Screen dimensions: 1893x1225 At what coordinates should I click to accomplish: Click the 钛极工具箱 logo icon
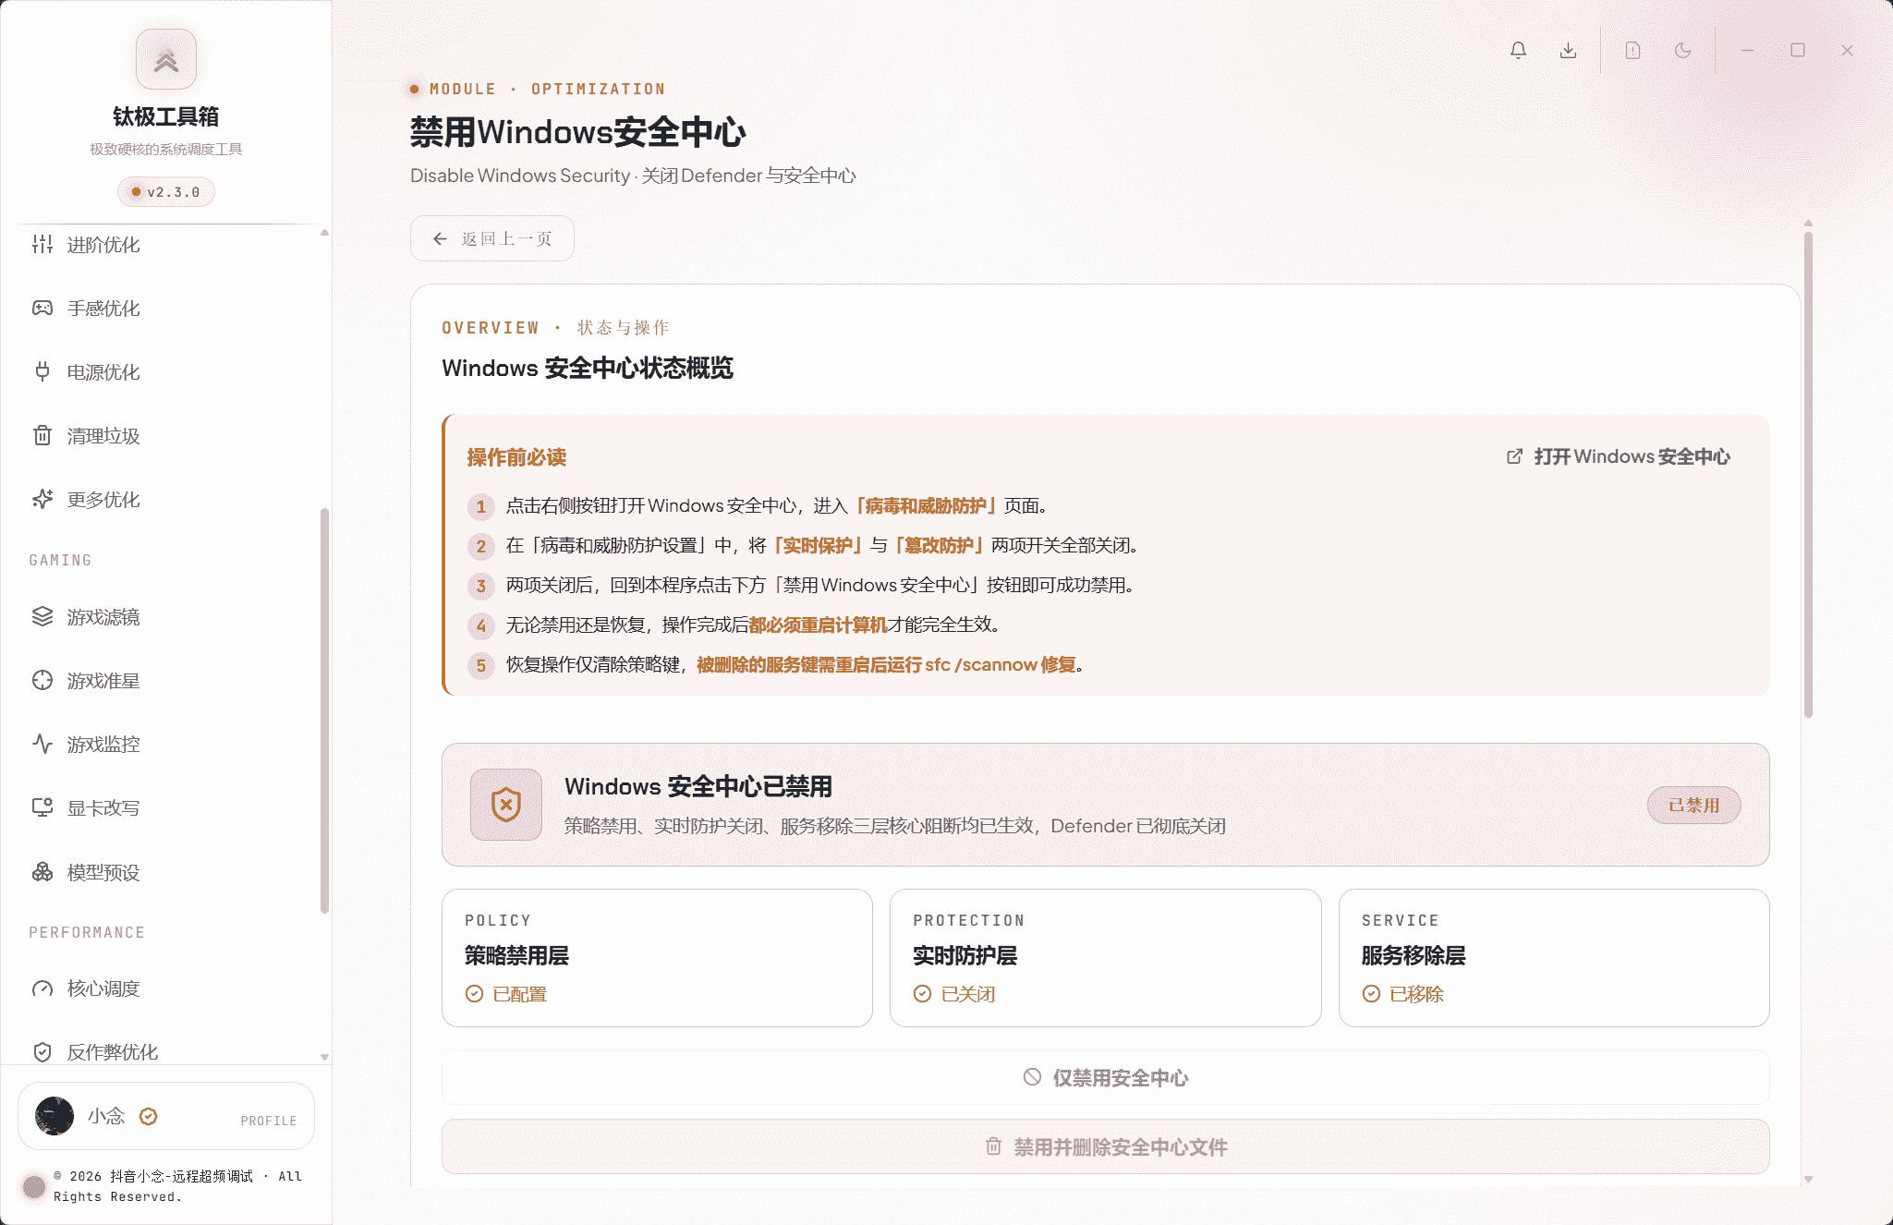(x=166, y=60)
